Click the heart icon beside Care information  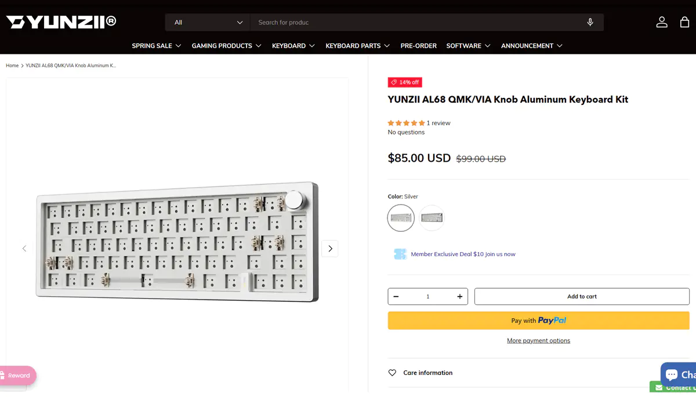392,373
